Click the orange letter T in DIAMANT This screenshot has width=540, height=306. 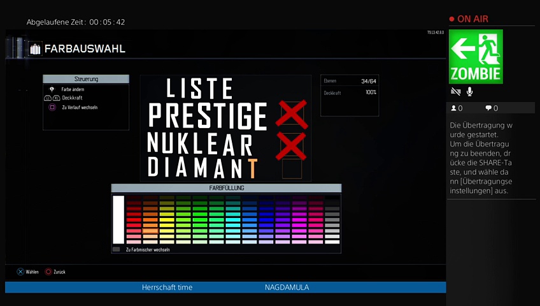[253, 168]
